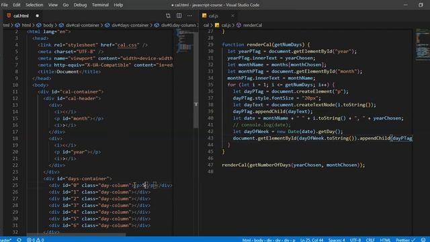430x242 pixels.
Task: Select the div#days-container breadcrumb
Action: [130, 26]
